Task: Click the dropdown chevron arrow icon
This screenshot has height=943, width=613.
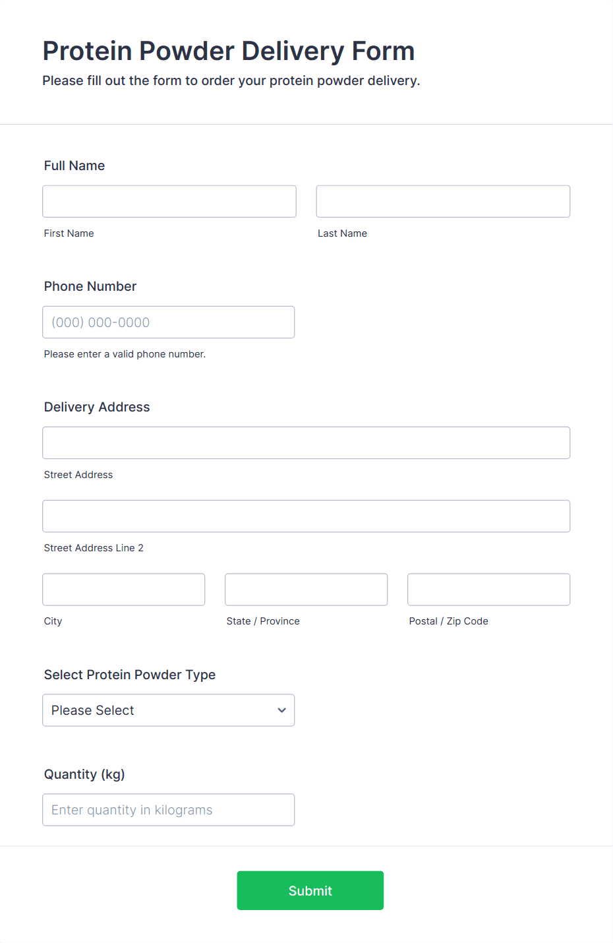Action: point(281,710)
